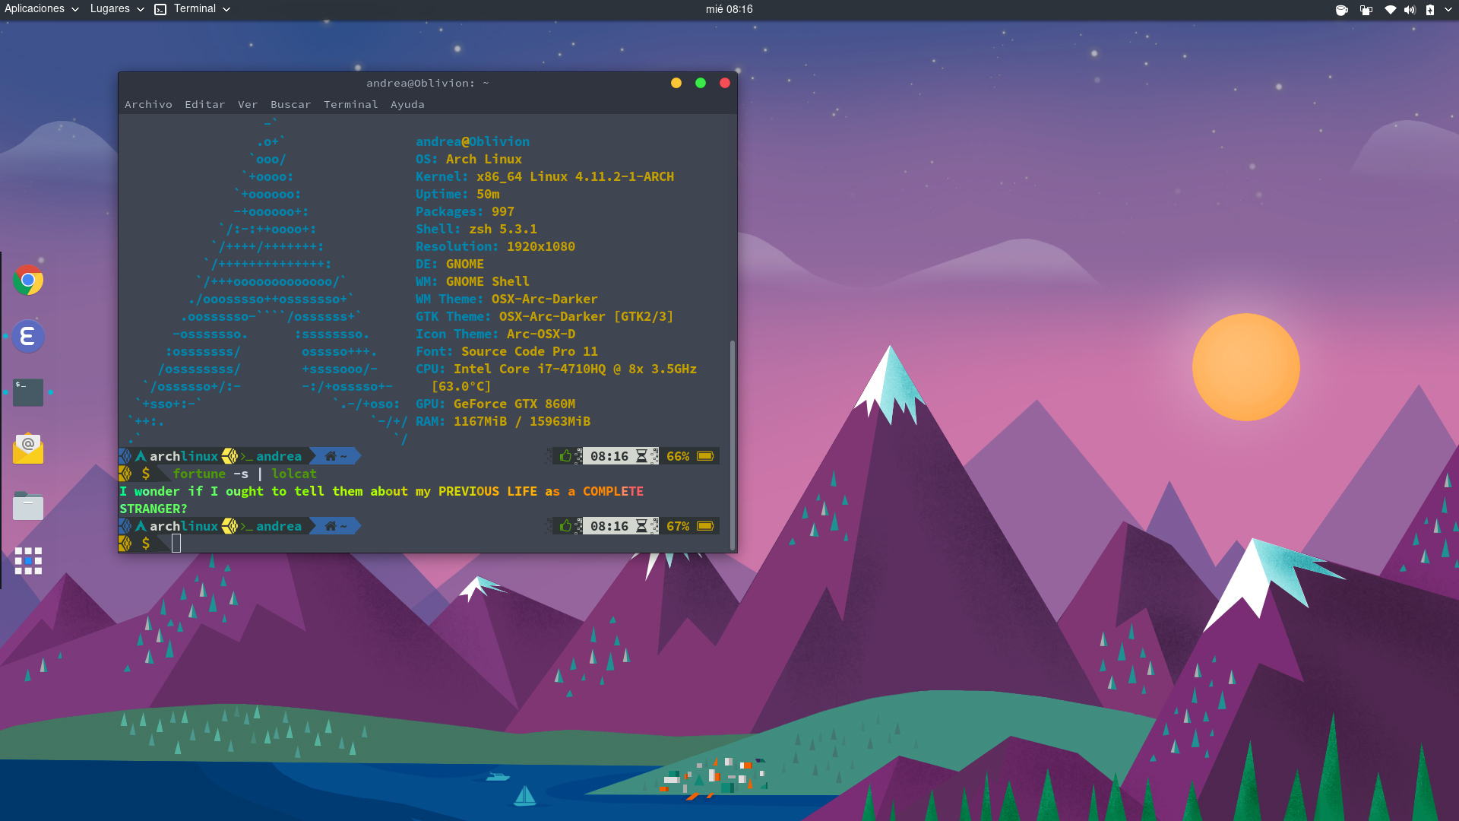
Task: Click the Ayuda menu entry
Action: 408,104
